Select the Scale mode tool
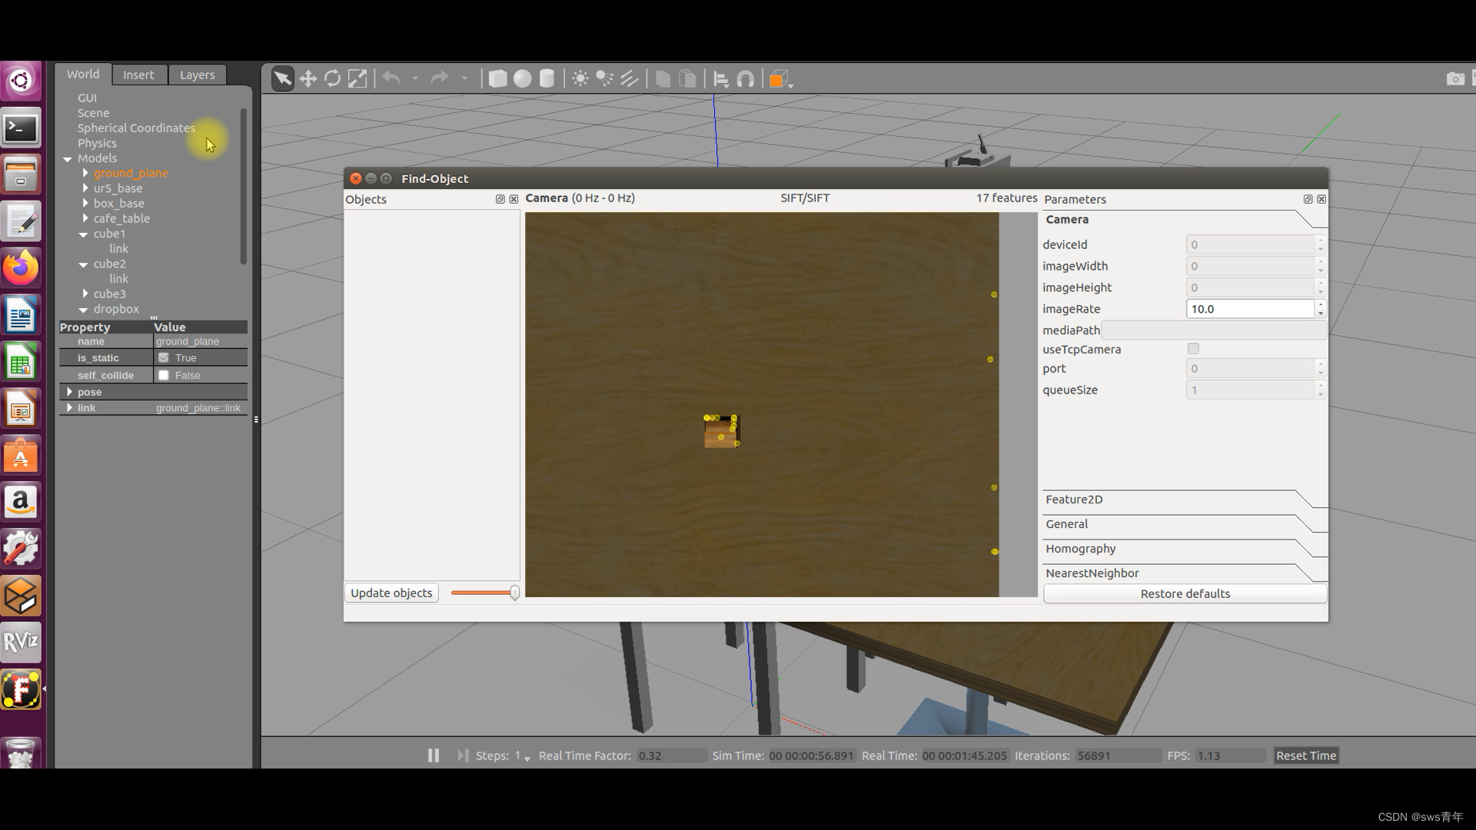Viewport: 1476px width, 830px height. [x=357, y=78]
